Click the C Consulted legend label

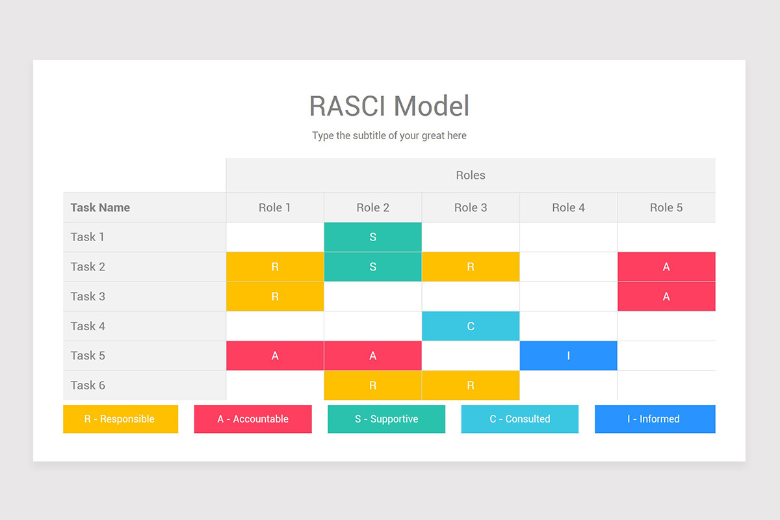pyautogui.click(x=520, y=419)
